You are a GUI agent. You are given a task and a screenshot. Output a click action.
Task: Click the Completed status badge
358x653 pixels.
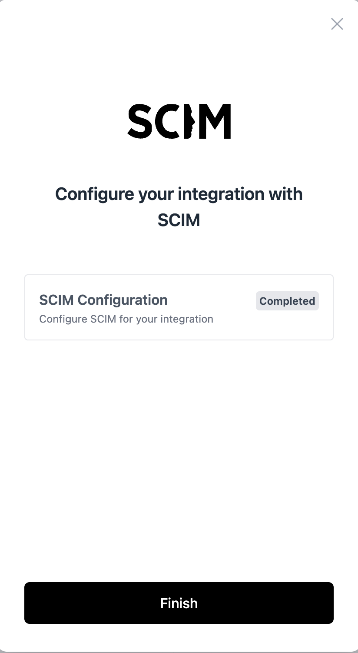pos(287,301)
